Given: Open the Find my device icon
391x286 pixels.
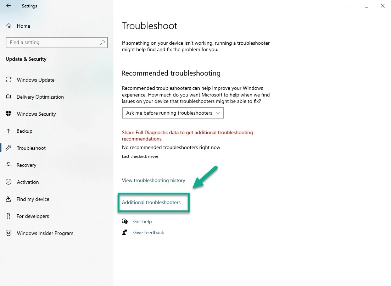Looking at the screenshot, I should point(9,199).
